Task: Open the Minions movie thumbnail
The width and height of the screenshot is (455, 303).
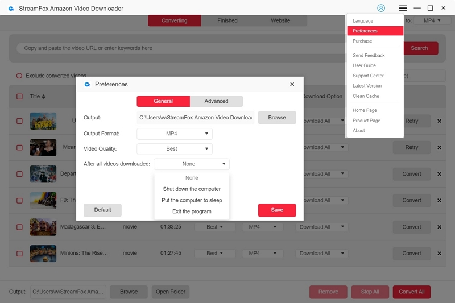Action: pyautogui.click(x=43, y=254)
